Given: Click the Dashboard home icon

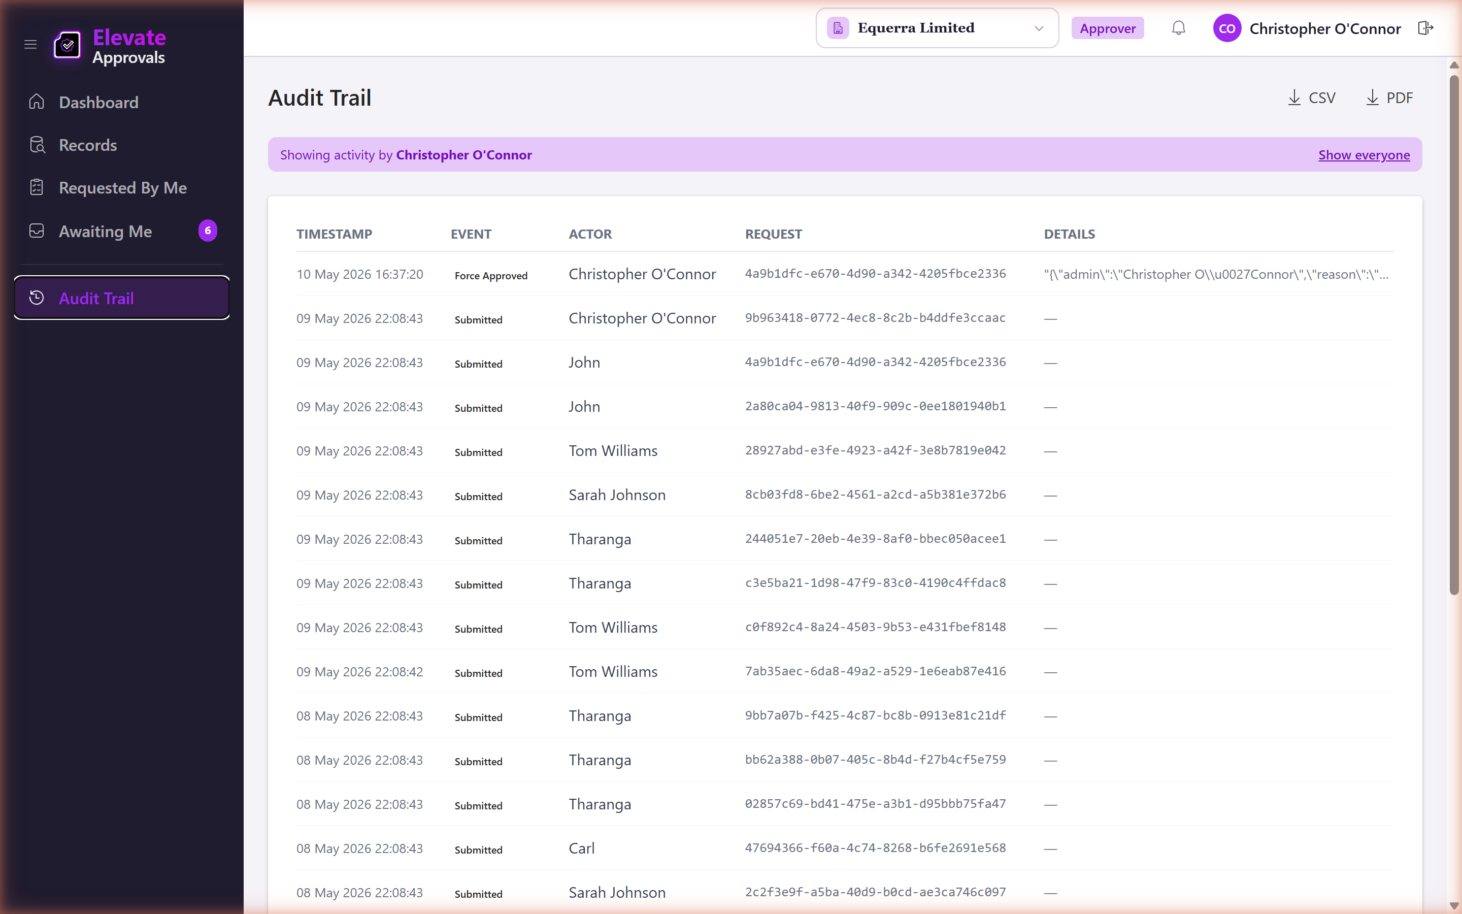Looking at the screenshot, I should tap(37, 102).
